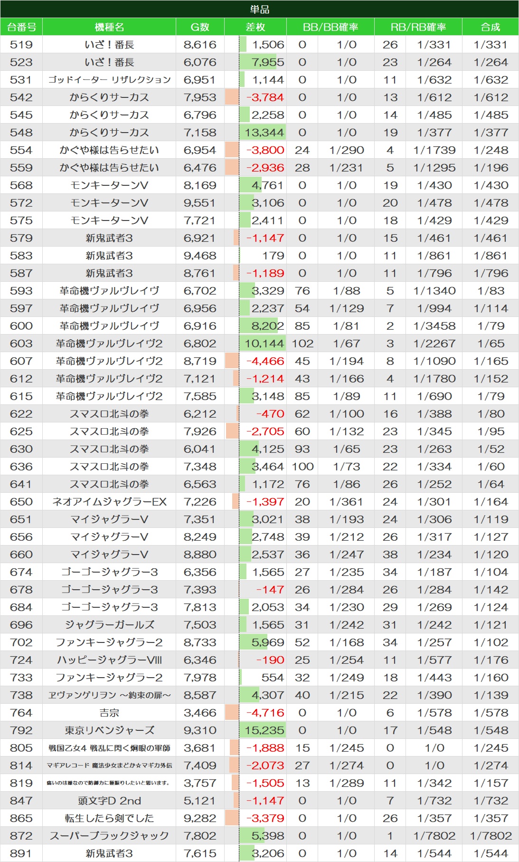
Task: Click 新鬼武者3 in row 891
Action: (109, 853)
